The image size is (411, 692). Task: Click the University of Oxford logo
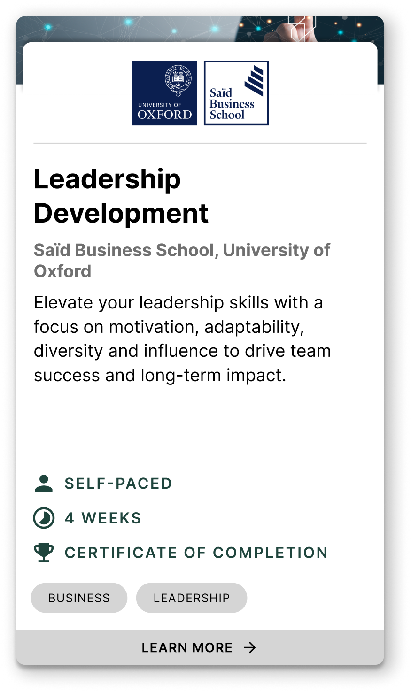[164, 93]
